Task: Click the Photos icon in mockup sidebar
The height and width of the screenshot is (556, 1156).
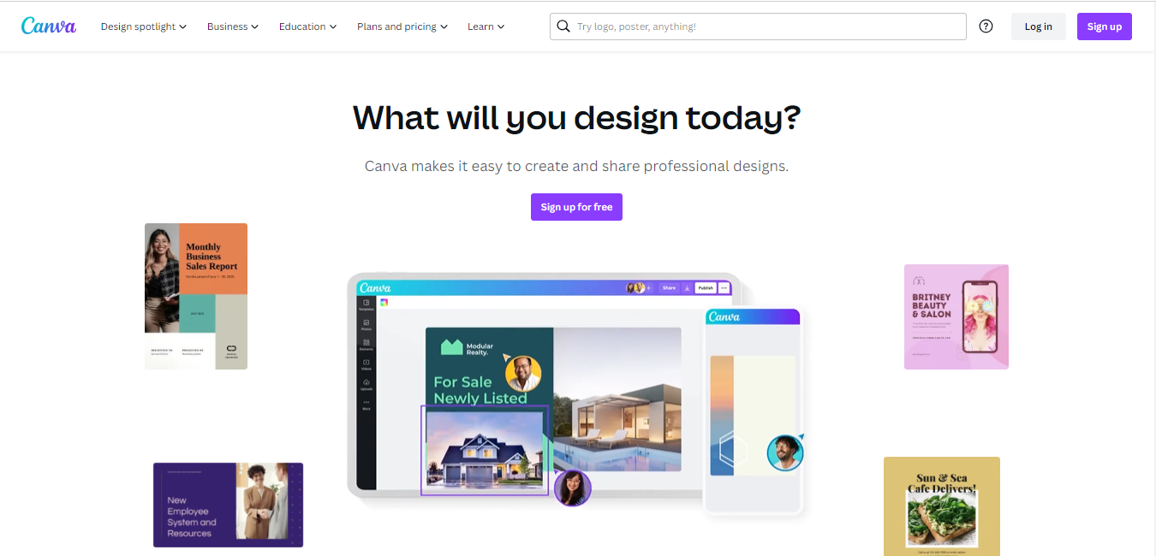Action: [366, 324]
